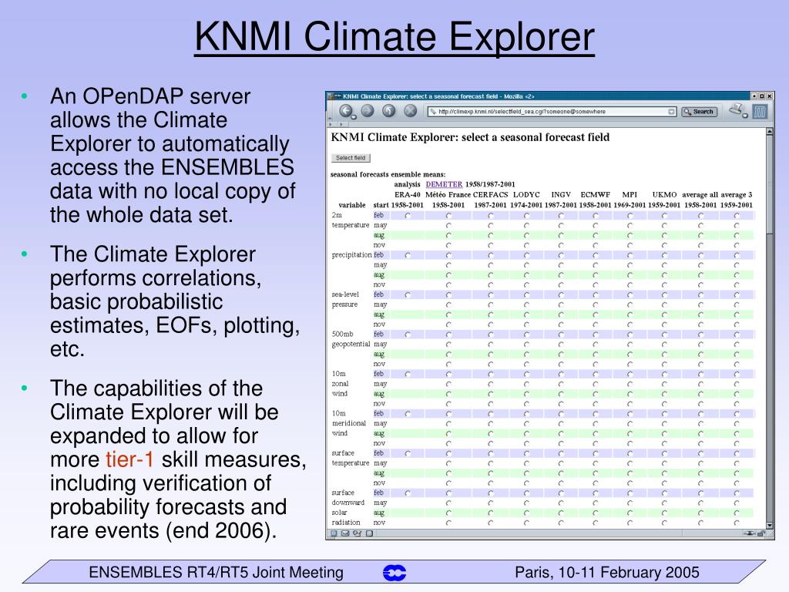Click the 'start' column header
The height and width of the screenshot is (592, 789).
(381, 205)
